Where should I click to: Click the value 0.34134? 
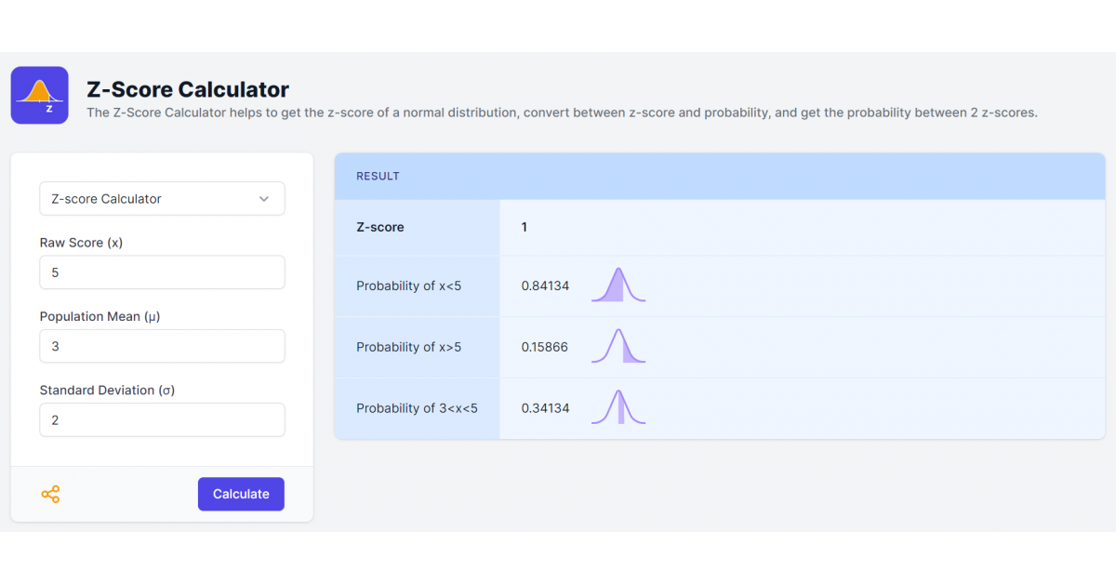[x=545, y=408]
